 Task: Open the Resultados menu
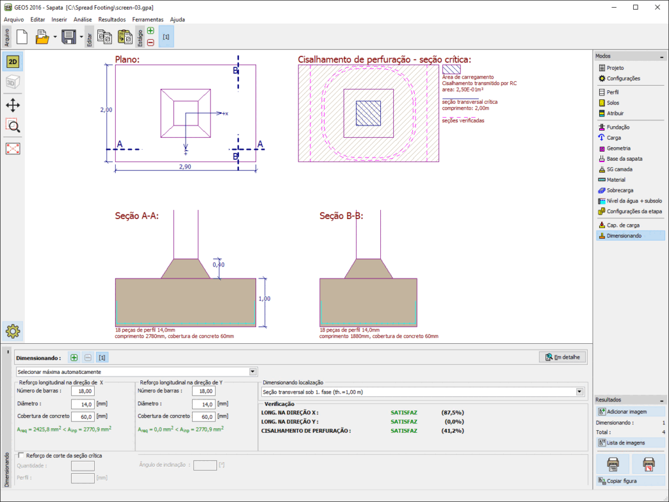pyautogui.click(x=112, y=20)
